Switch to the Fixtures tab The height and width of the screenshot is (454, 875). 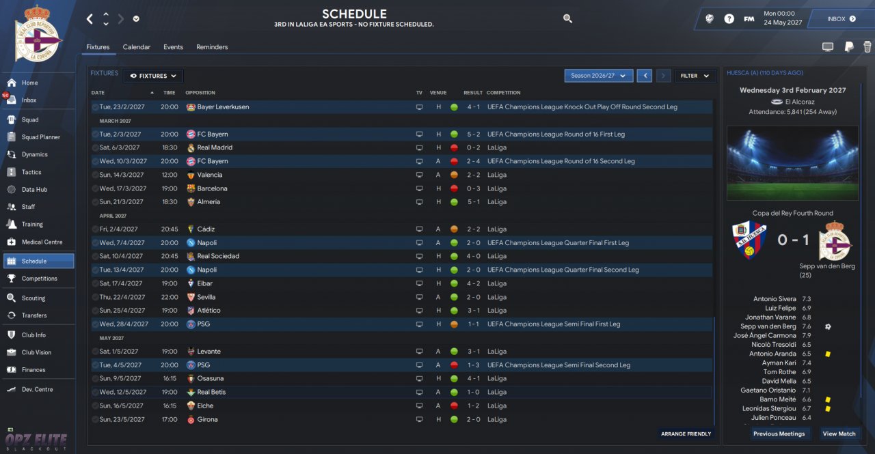click(x=98, y=47)
